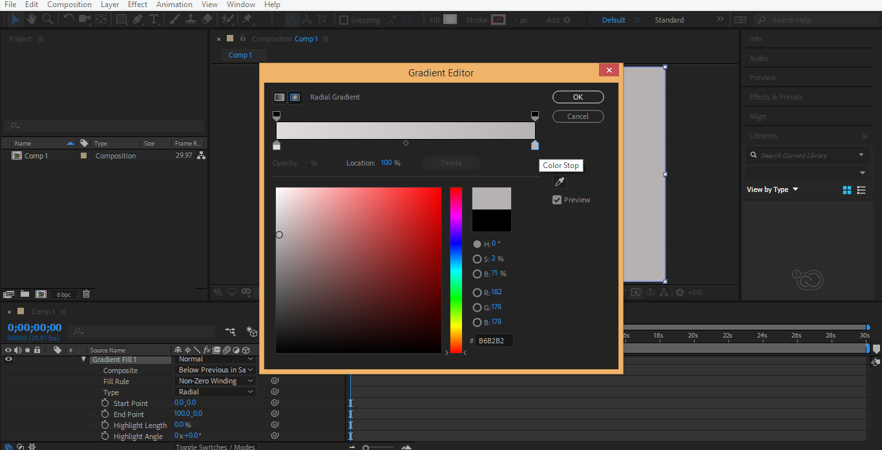882x450 pixels.
Task: Select the Puppet Pin tool
Action: point(247,19)
